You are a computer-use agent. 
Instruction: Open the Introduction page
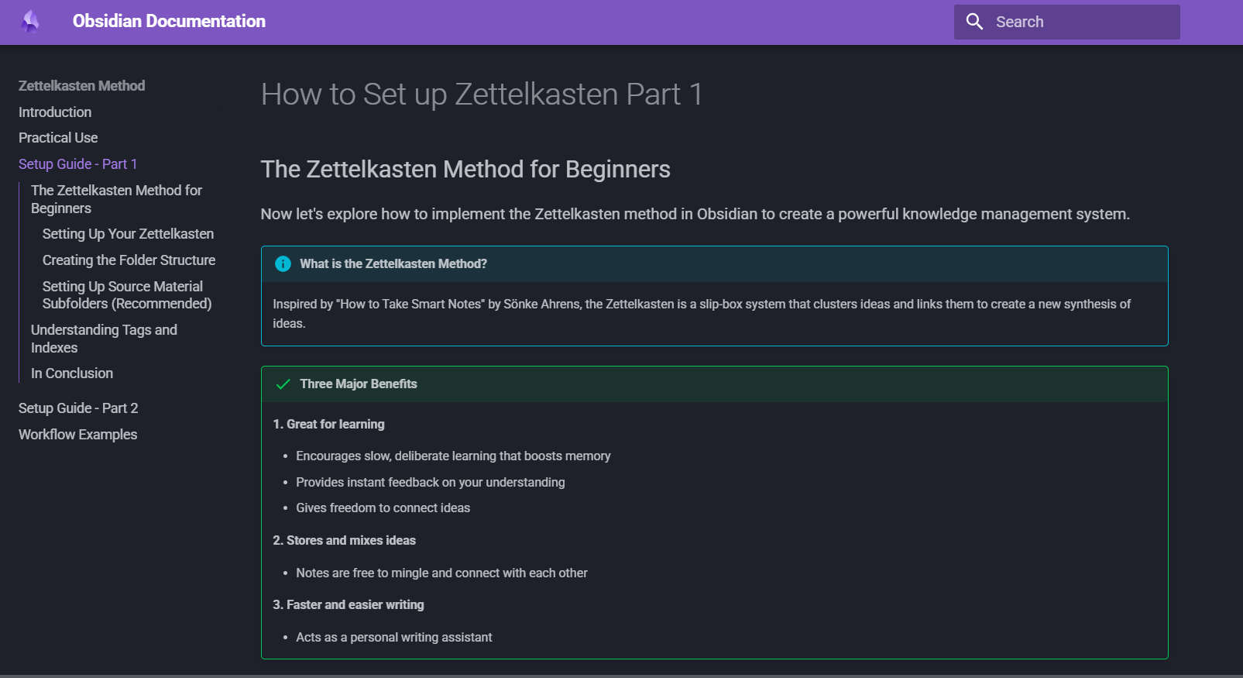(54, 112)
